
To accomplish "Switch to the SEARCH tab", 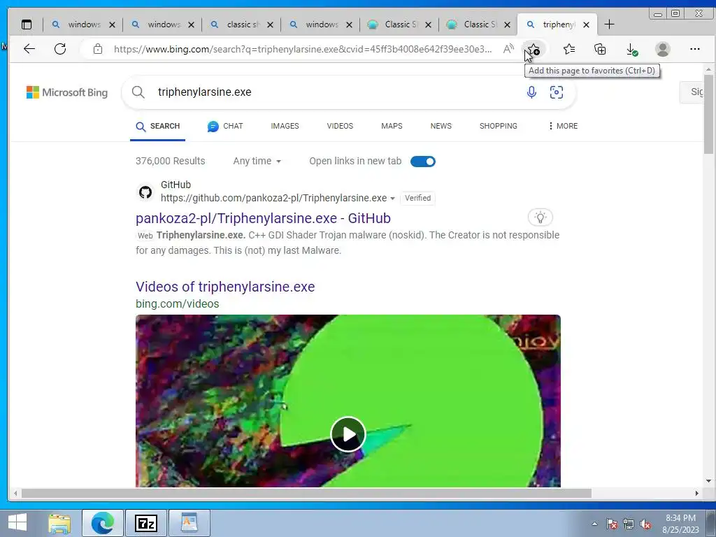I will tap(158, 126).
